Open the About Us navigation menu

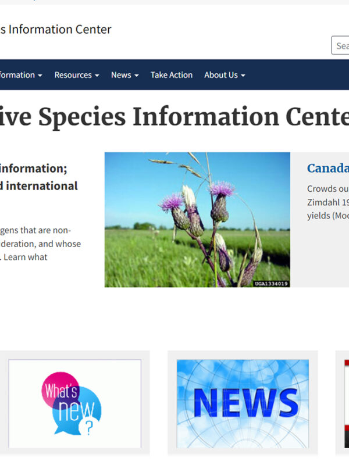tap(220, 75)
